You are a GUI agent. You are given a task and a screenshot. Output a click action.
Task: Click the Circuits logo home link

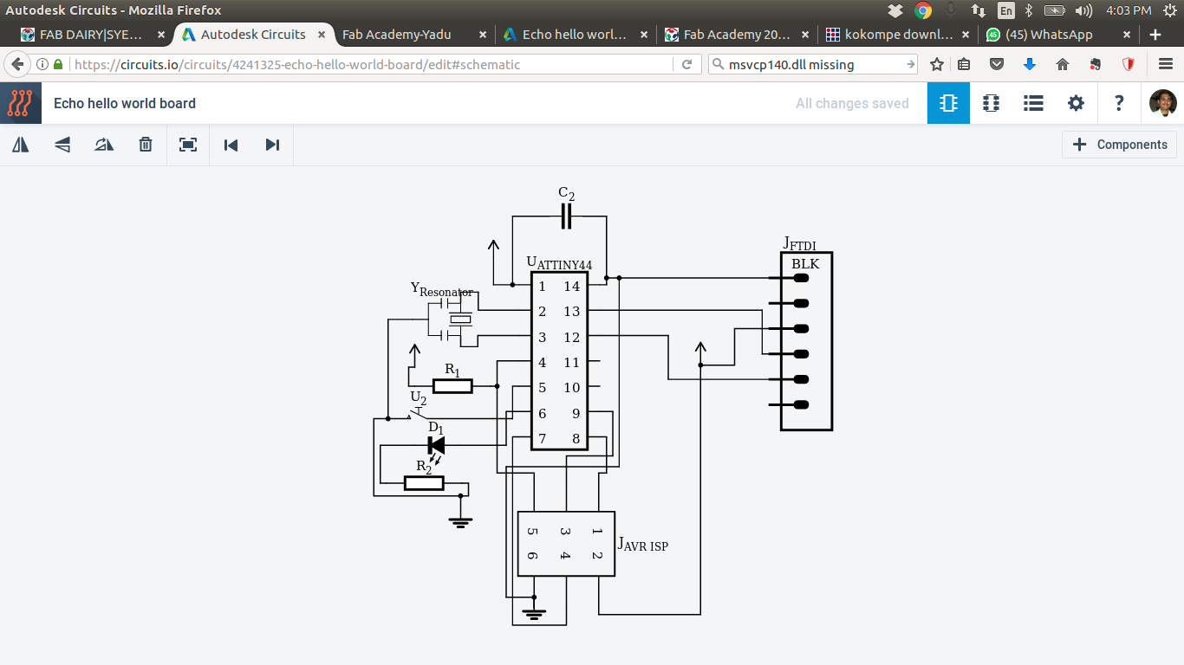tap(21, 103)
